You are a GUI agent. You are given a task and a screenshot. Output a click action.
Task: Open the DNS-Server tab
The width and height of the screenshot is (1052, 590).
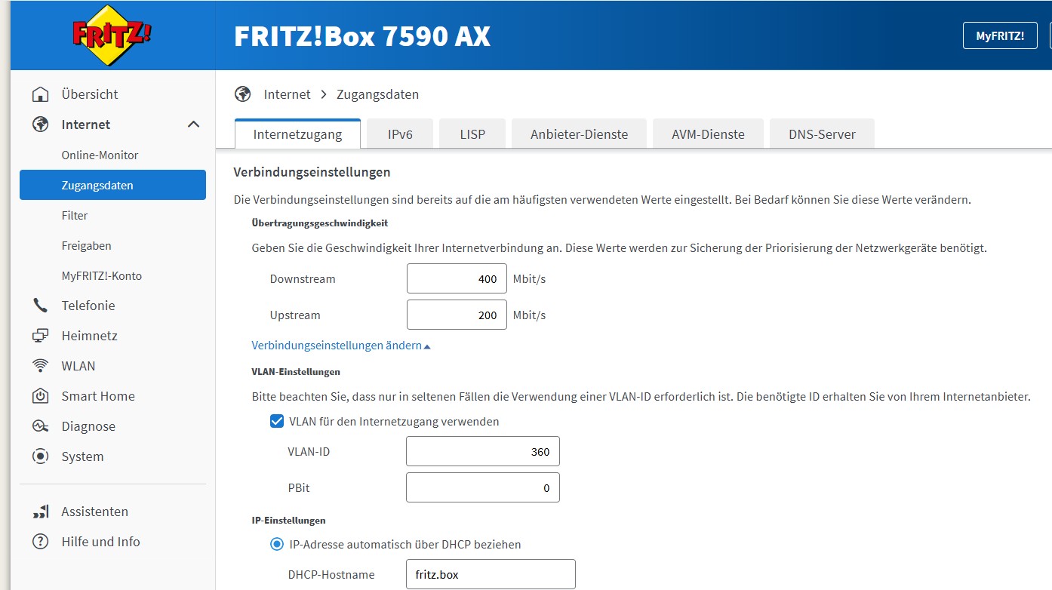click(822, 134)
